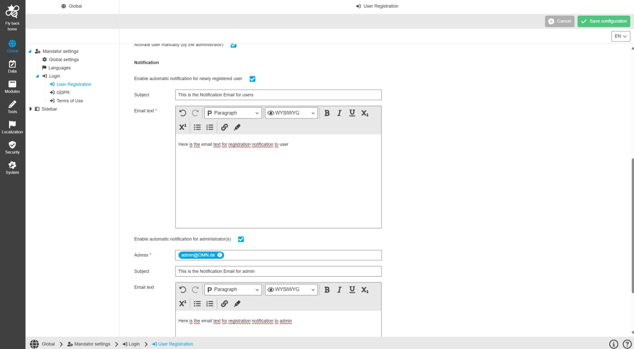Apply bold in the user email editor

click(327, 113)
